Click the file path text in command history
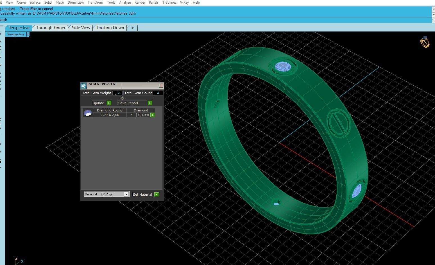 click(84, 13)
